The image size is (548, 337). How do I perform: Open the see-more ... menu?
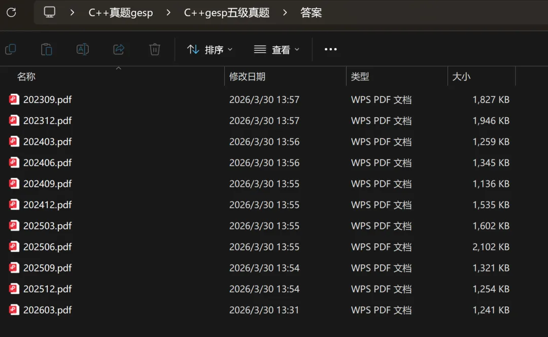click(x=330, y=49)
